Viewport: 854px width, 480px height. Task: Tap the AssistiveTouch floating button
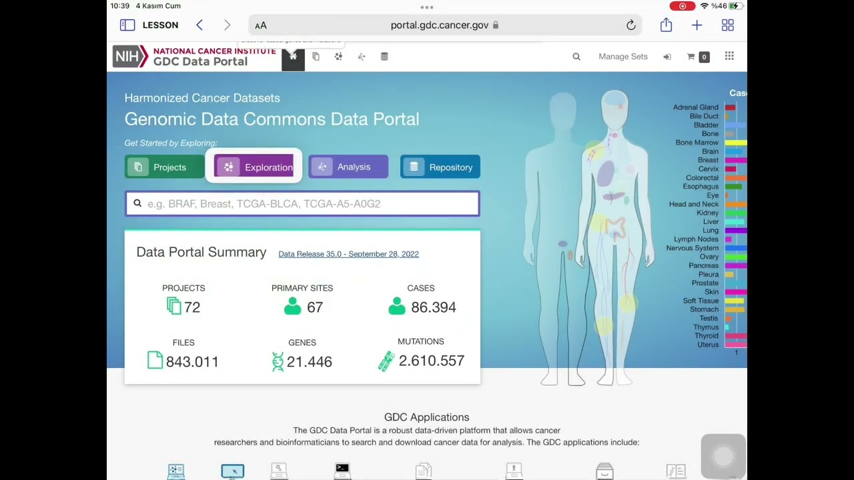(x=723, y=456)
